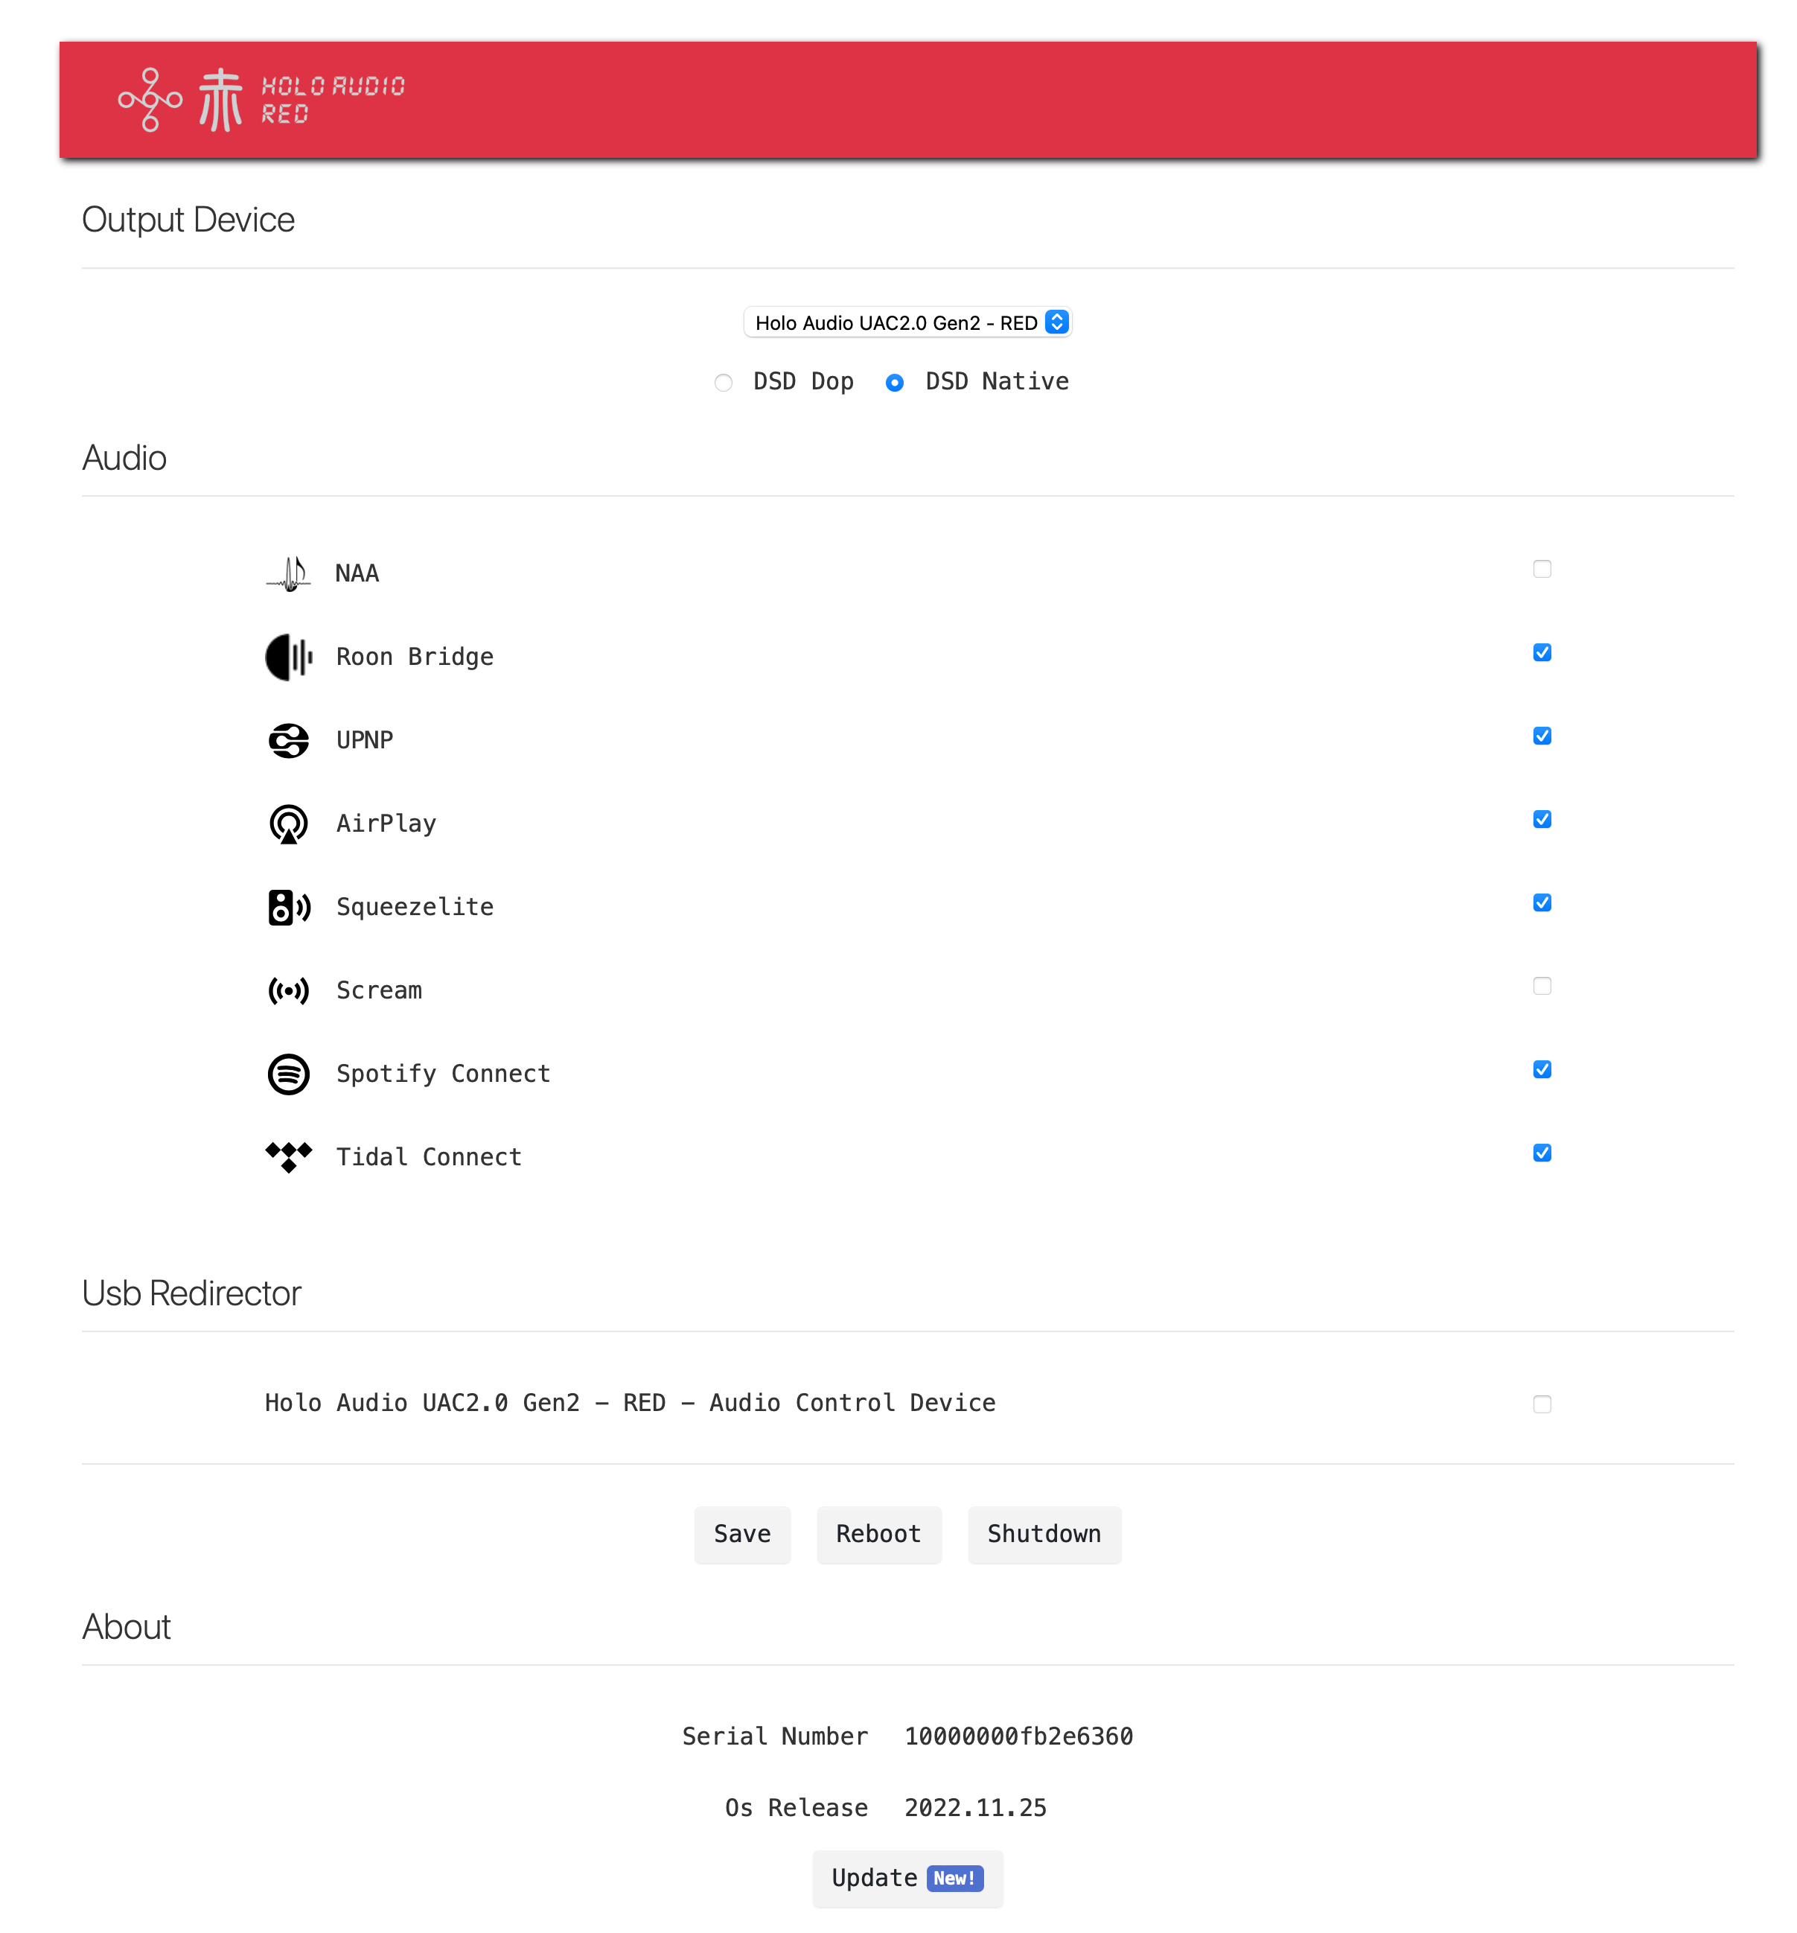Screen dimensions: 1797x1933
Task: Click the Serial Number label
Action: click(x=775, y=1736)
